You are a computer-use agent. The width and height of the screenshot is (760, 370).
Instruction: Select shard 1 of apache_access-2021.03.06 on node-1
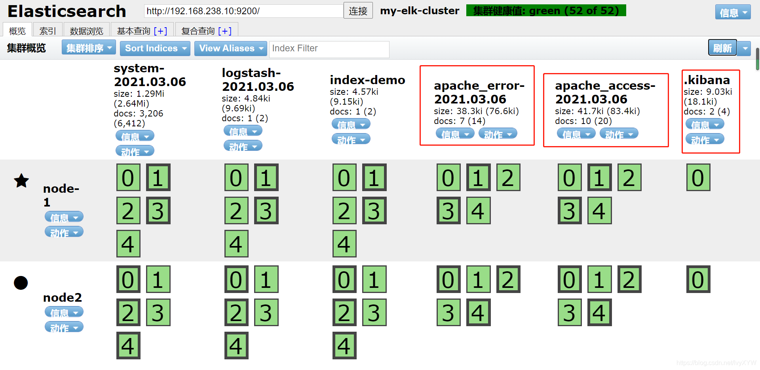pos(600,177)
